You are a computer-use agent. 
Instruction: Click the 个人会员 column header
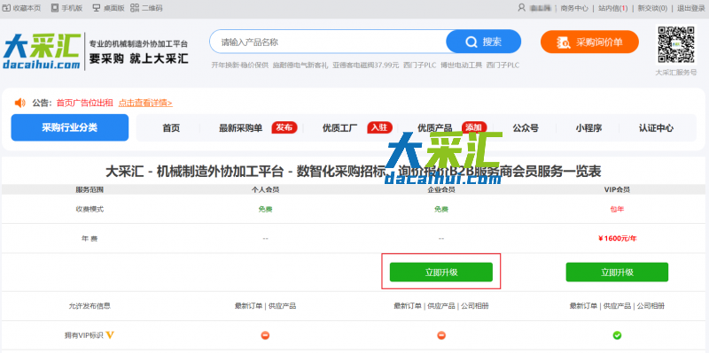[265, 189]
